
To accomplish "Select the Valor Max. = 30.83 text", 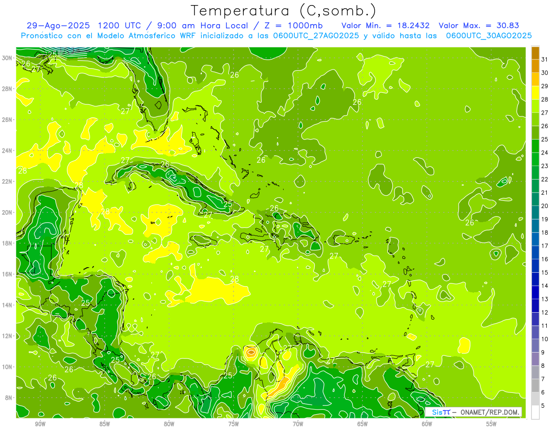I will point(479,26).
